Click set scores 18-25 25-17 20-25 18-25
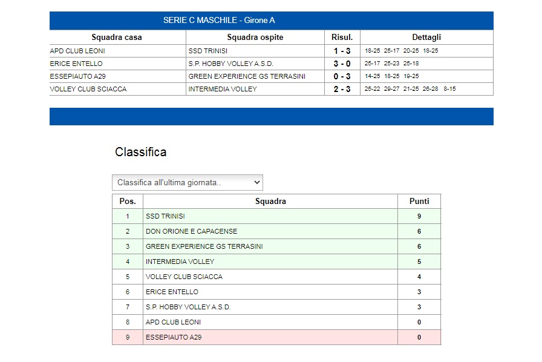542x362 pixels. tap(401, 50)
